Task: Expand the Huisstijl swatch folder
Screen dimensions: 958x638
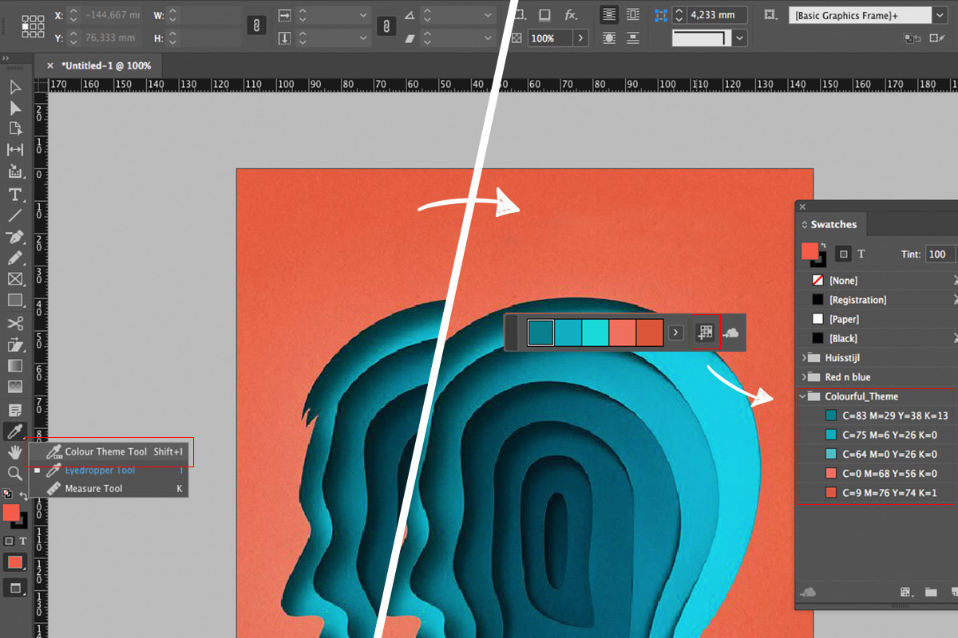Action: [x=803, y=358]
